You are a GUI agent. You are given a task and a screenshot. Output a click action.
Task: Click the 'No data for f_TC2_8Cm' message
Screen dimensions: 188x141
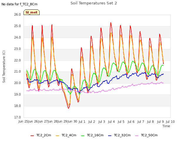[19, 4]
